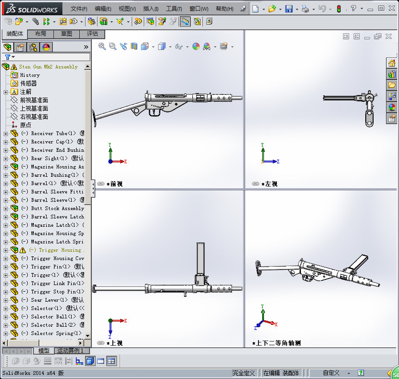The width and height of the screenshot is (399, 379).
Task: Click Zoom to Area icon
Action: (x=112, y=46)
